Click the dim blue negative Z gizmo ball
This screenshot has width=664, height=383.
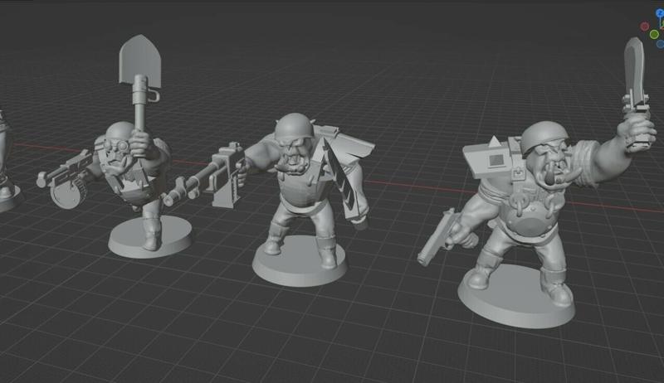[660, 44]
